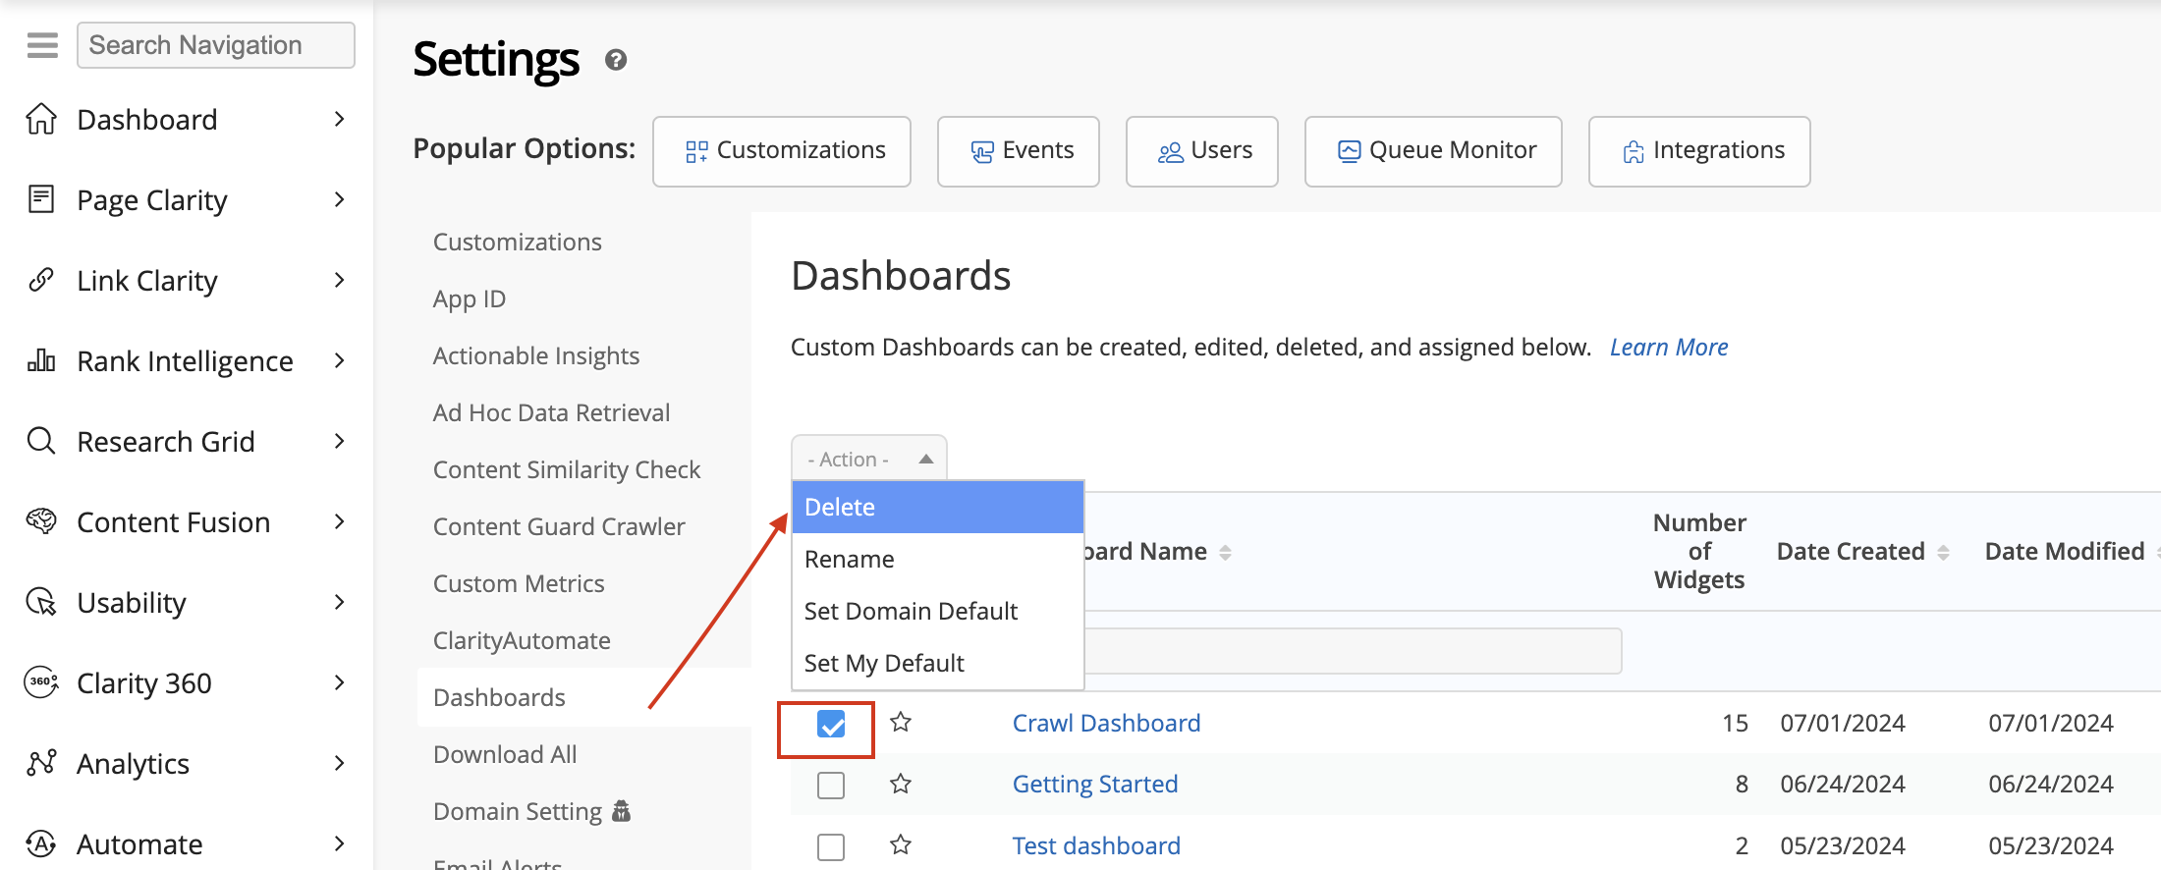Image resolution: width=2161 pixels, height=870 pixels.
Task: Choose Set Domain Default from Action menu
Action: [x=911, y=611]
